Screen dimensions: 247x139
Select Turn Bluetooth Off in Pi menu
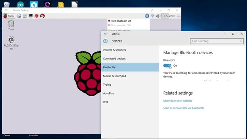[x=121, y=21]
